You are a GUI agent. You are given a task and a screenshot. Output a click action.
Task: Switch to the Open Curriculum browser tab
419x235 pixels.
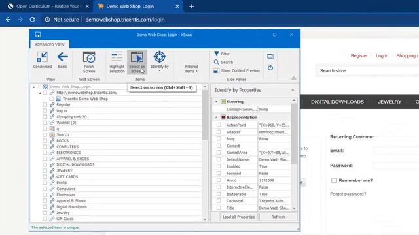[x=48, y=6]
